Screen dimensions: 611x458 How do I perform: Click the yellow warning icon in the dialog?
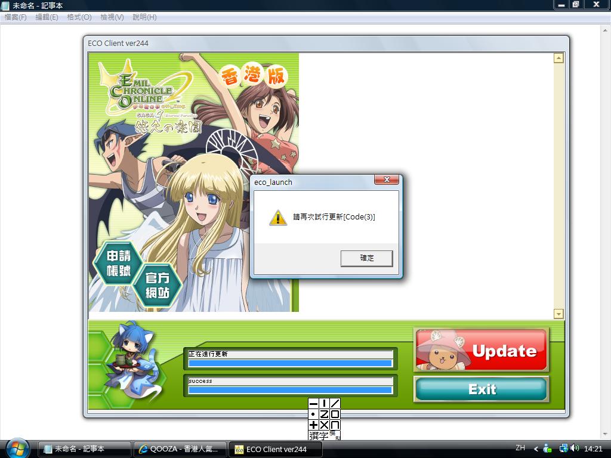[x=278, y=217]
